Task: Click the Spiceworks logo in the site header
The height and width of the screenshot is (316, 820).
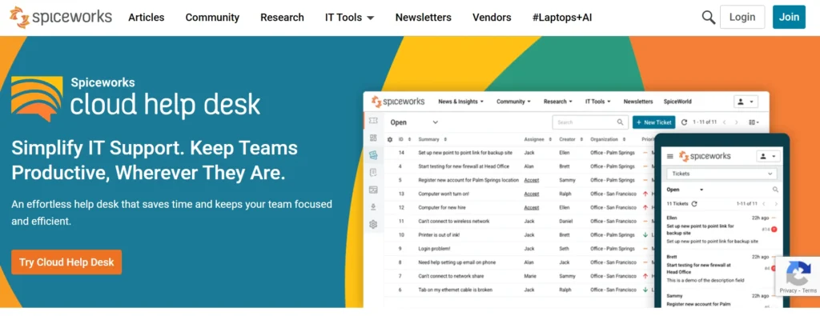Action: click(x=61, y=18)
